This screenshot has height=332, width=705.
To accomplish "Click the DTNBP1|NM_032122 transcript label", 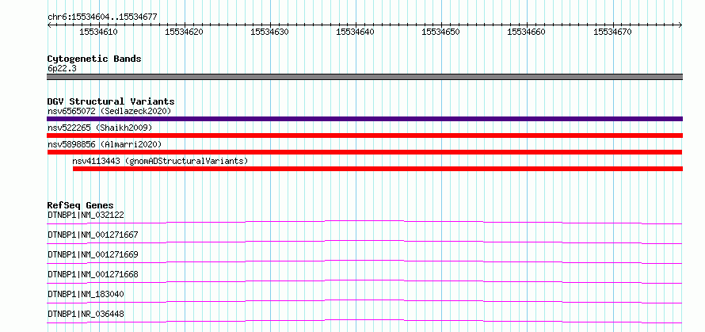I will pyautogui.click(x=86, y=215).
